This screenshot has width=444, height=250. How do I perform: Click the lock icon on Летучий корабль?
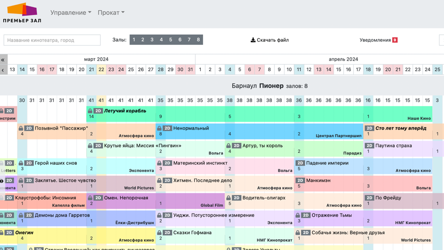pos(90,111)
